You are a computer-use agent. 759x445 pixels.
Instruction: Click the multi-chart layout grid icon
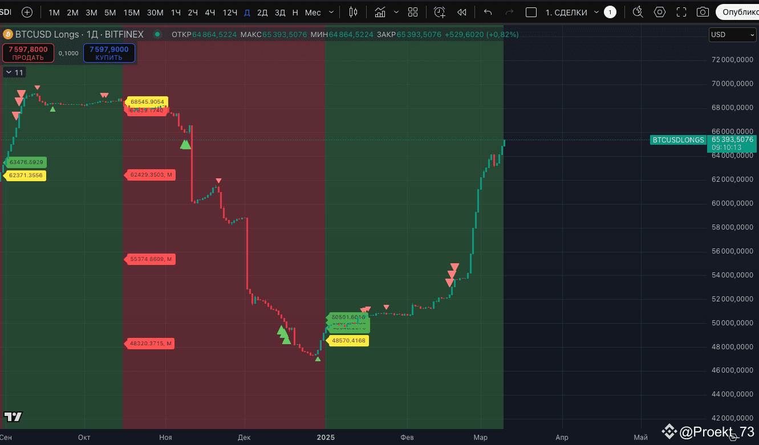click(x=413, y=11)
